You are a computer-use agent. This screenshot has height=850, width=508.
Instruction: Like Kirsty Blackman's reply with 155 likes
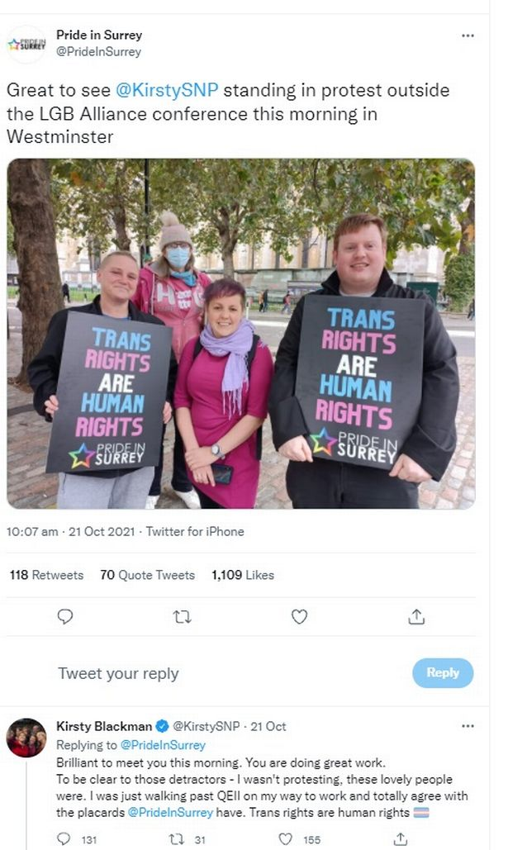tap(286, 839)
